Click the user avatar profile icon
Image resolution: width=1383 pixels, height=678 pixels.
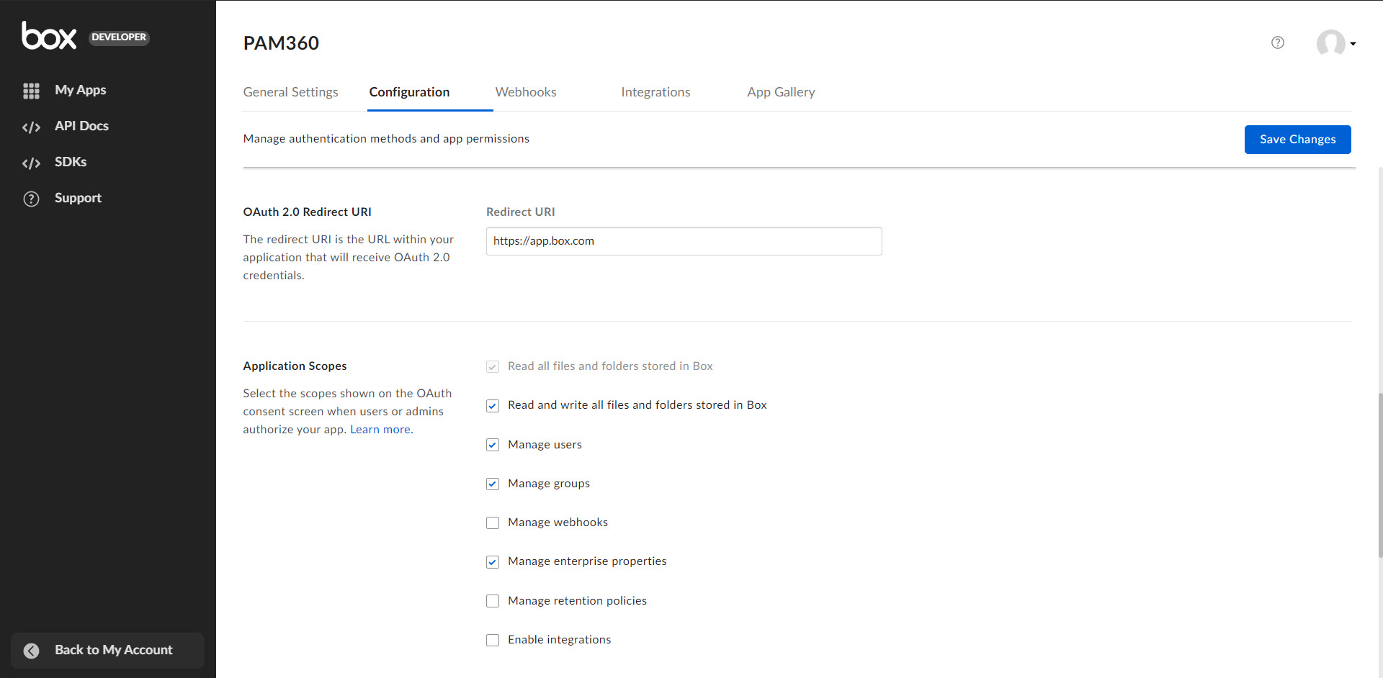point(1330,43)
